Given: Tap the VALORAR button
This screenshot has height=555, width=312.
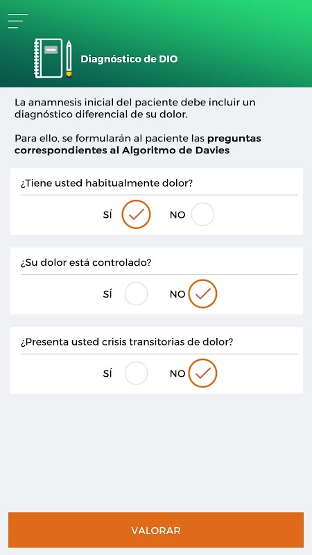Looking at the screenshot, I should click(156, 530).
